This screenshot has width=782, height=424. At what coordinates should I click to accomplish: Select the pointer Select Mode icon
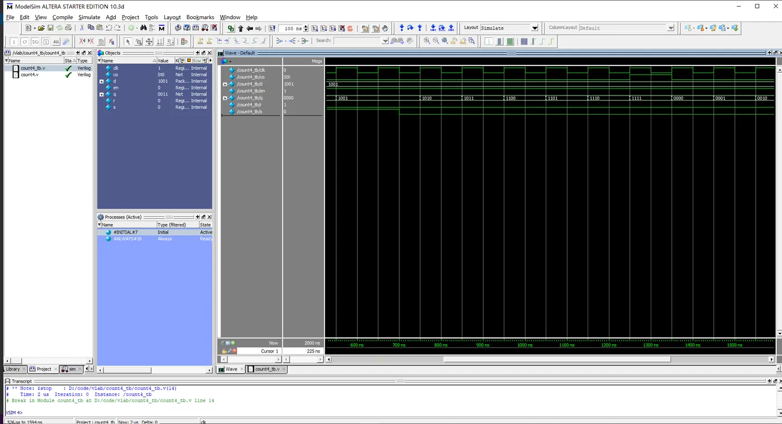128,41
